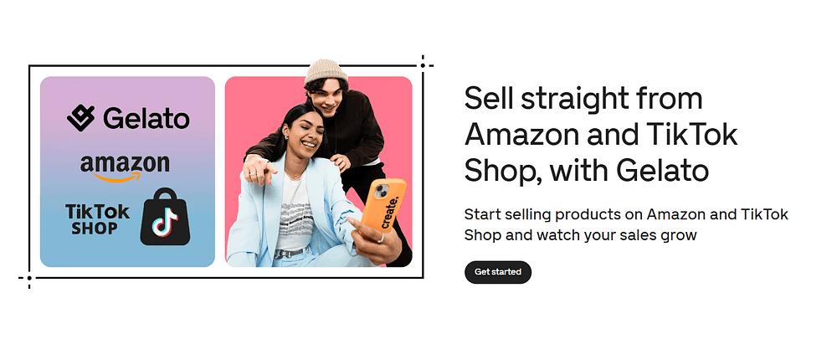Select the Gelato wordmark text
837x339 pixels.
146,118
